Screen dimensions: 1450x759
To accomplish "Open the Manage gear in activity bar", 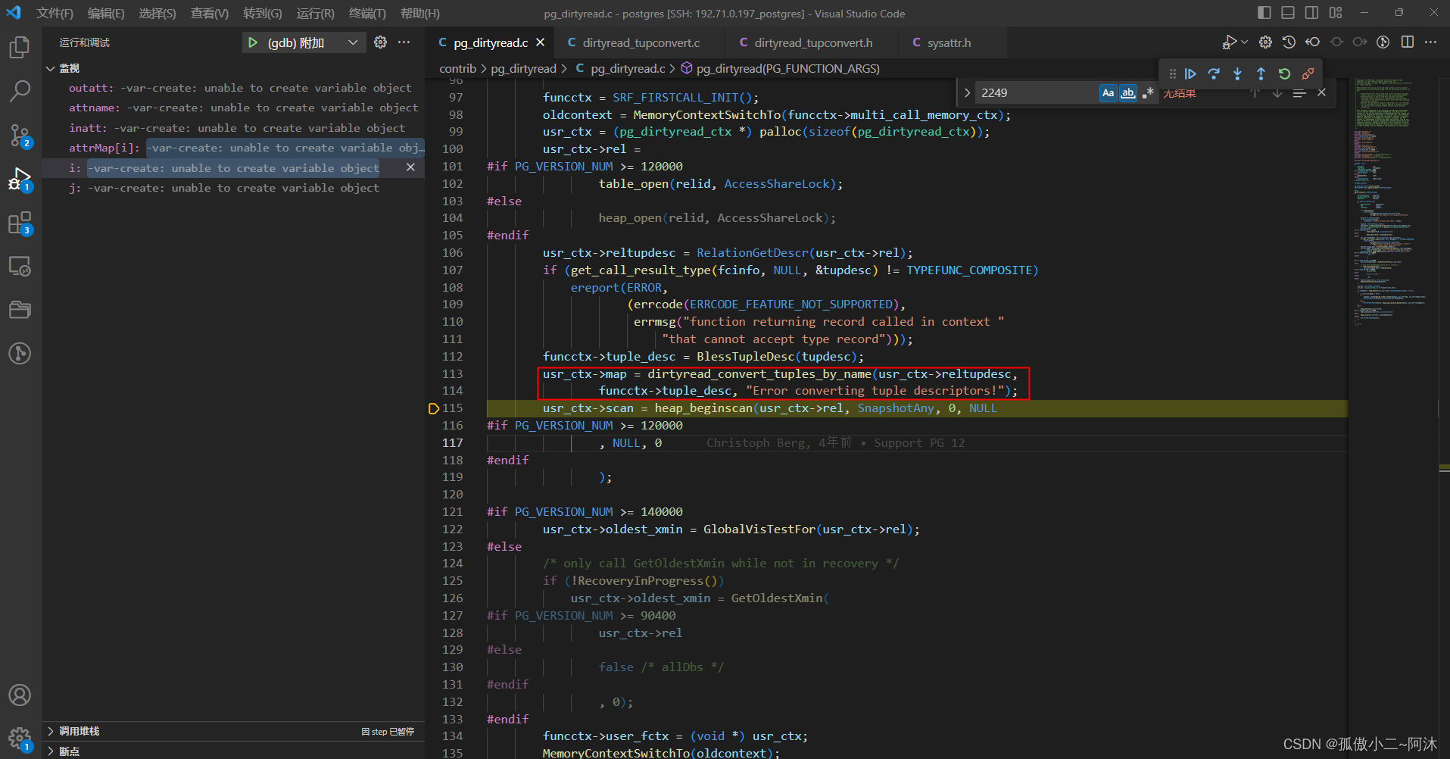I will click(20, 739).
